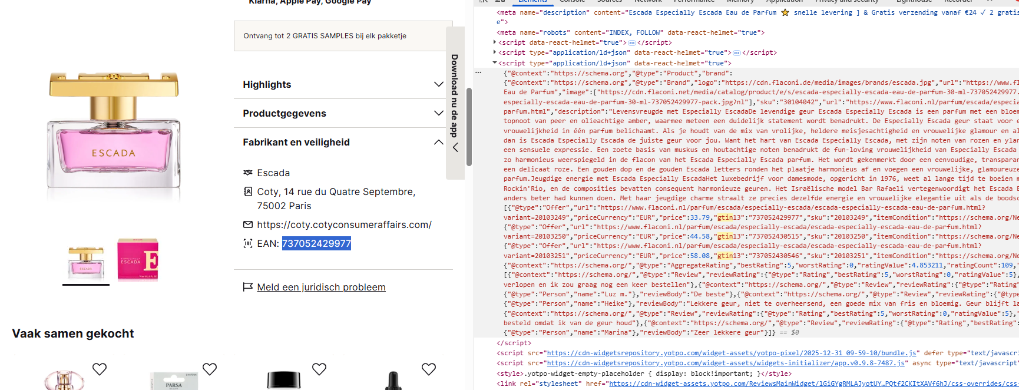The height and width of the screenshot is (390, 1019).
Task: Click the brand icon beside Escada
Action: point(248,173)
